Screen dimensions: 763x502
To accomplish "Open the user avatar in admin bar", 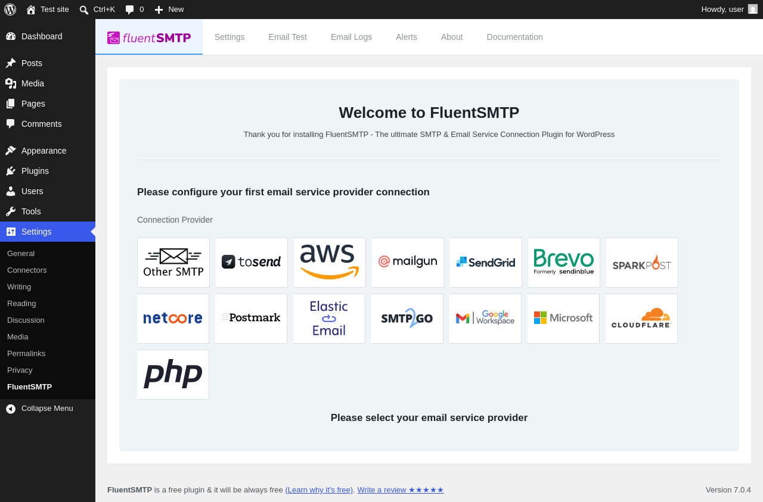I will (x=753, y=9).
